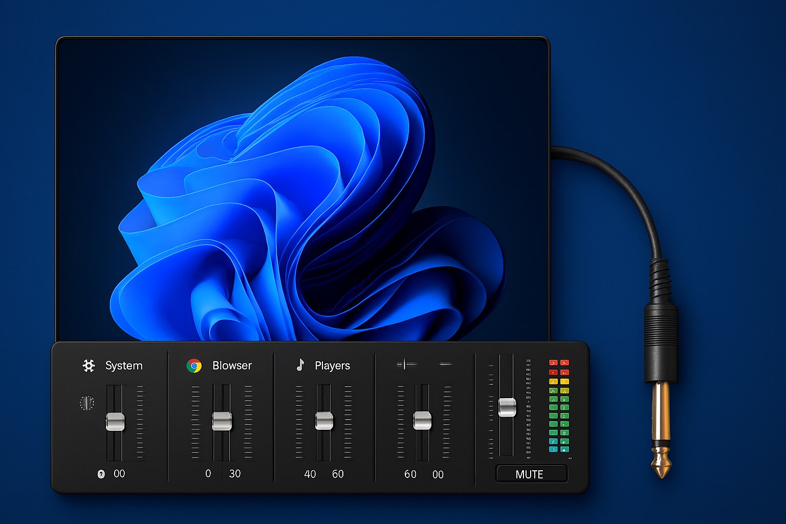Click the Blowser channel header

(232, 365)
